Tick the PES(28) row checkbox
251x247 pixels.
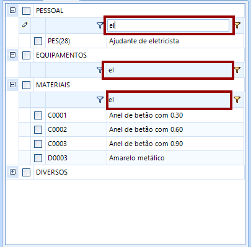[x=38, y=41]
